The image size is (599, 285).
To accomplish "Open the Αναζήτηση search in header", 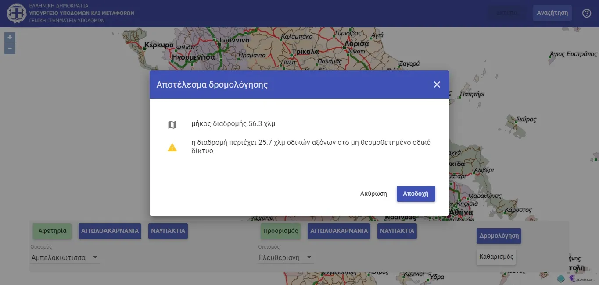I will [552, 13].
